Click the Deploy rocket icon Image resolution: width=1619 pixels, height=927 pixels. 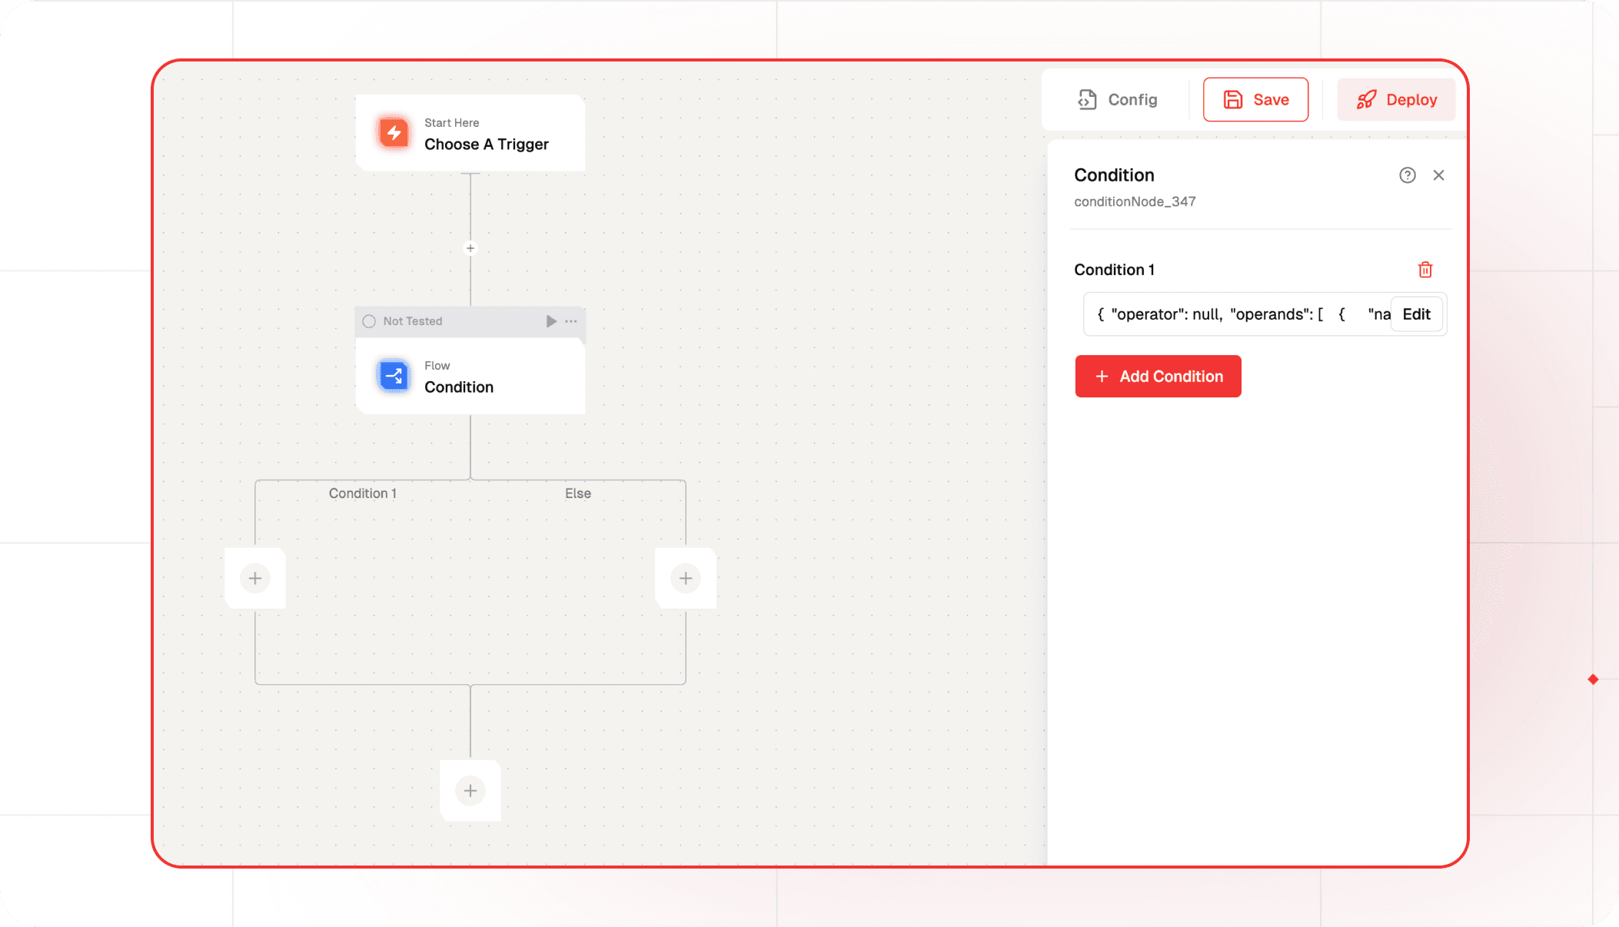1365,100
